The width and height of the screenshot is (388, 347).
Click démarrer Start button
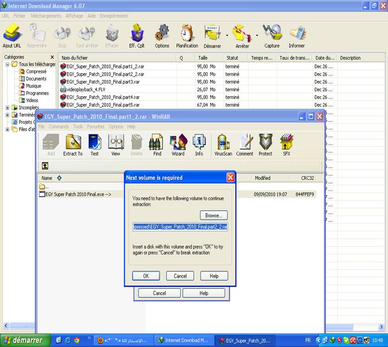point(25,341)
